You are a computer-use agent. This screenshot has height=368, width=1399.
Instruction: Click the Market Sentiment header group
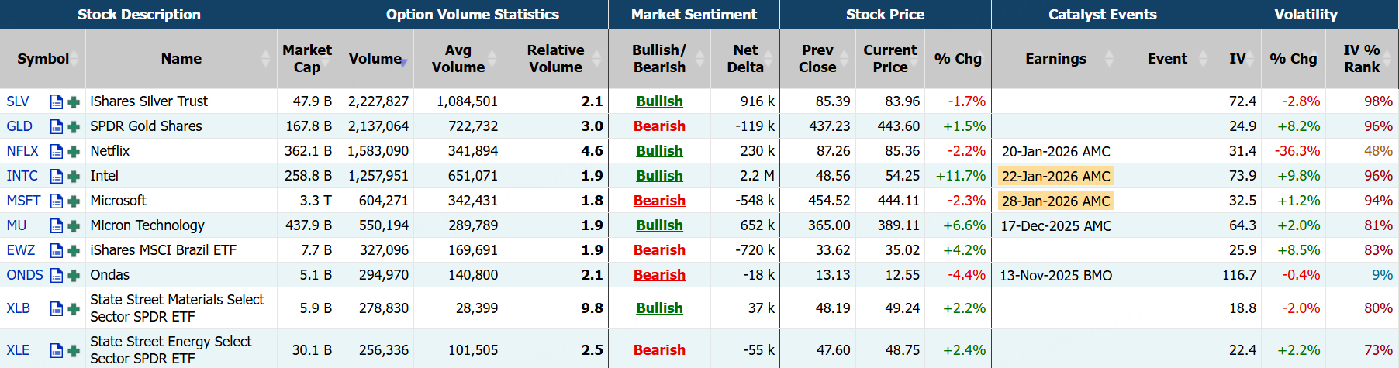click(693, 15)
